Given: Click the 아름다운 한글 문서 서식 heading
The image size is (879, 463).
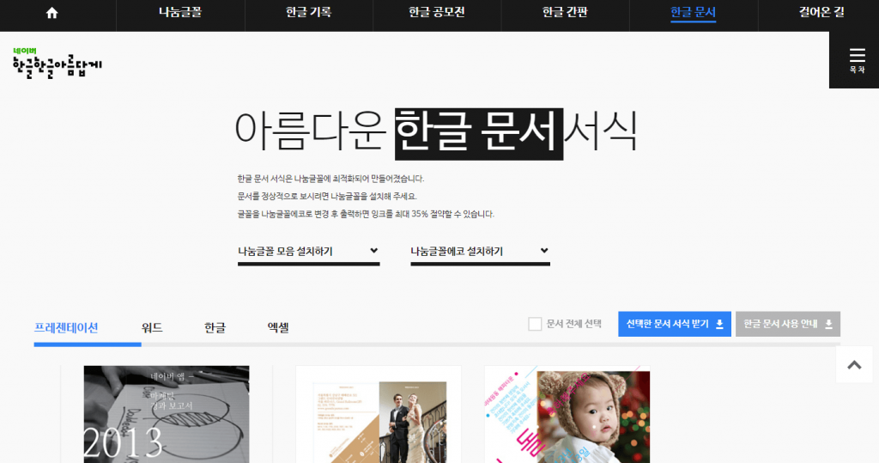Looking at the screenshot, I should click(435, 132).
